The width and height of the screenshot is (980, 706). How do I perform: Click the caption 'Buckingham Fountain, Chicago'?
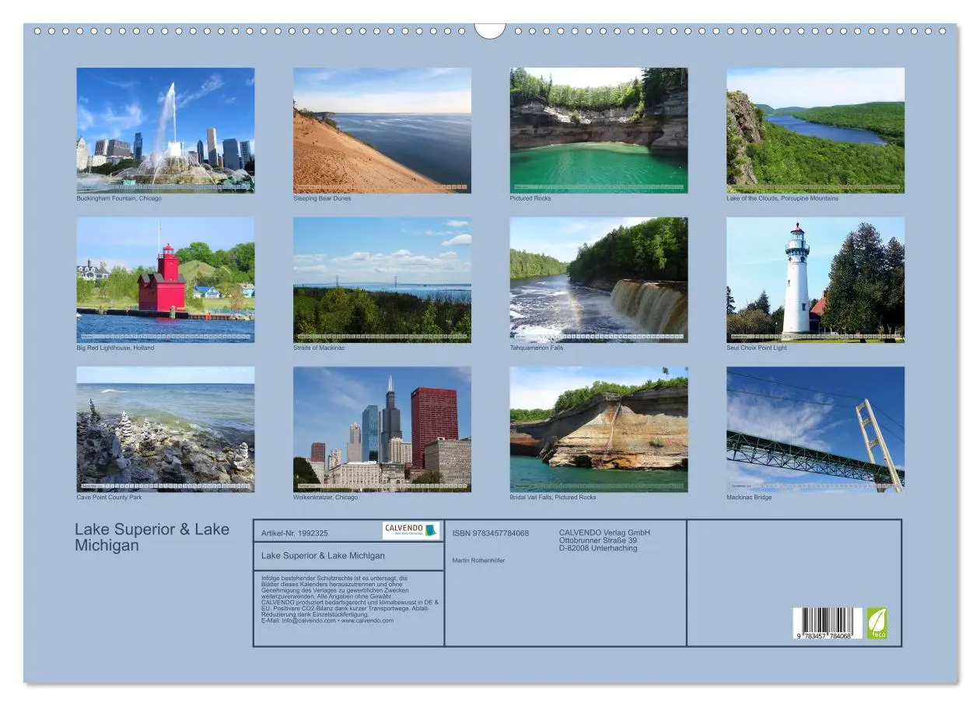tap(119, 198)
